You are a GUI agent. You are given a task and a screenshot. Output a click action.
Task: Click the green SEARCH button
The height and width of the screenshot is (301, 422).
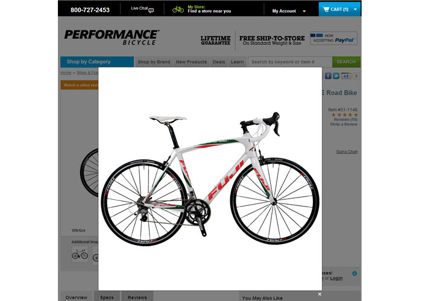point(346,62)
